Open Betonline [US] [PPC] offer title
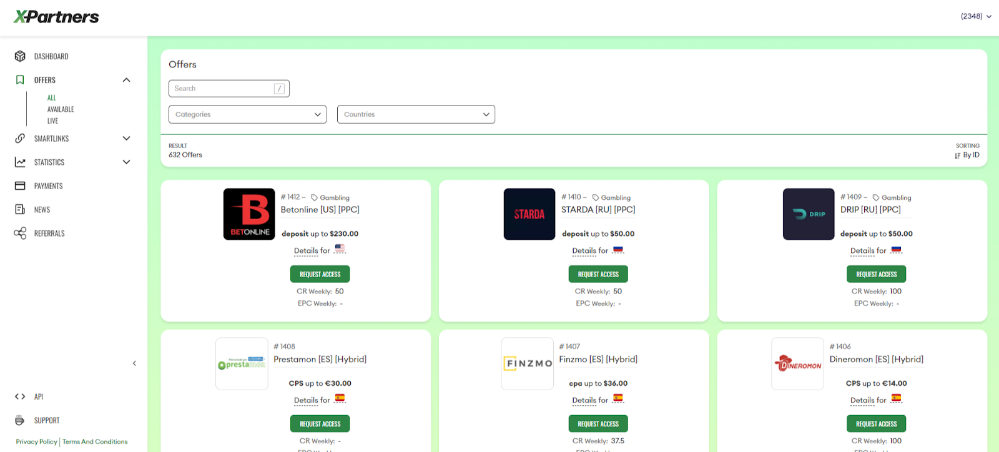 point(320,210)
